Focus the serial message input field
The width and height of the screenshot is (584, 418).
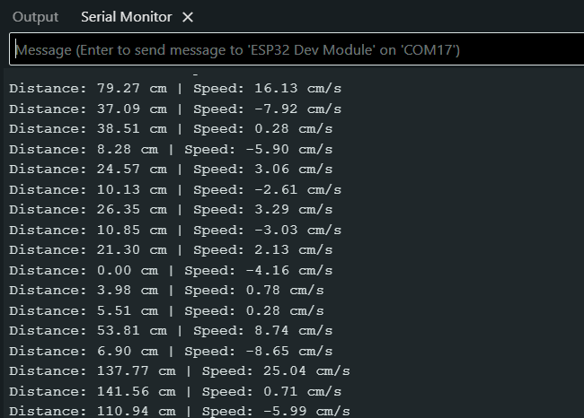click(x=296, y=50)
